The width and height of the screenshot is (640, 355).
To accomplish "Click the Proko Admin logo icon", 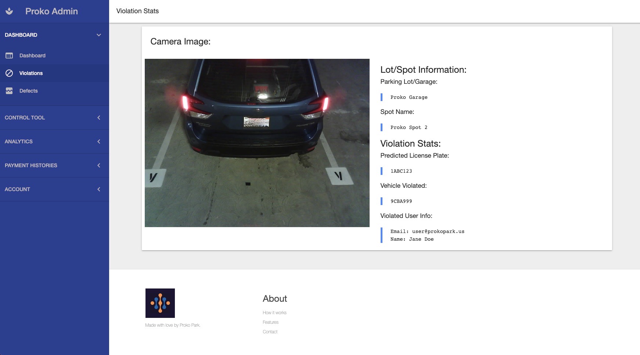I will point(10,11).
